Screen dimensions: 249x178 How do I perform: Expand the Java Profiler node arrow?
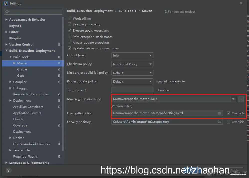tap(10, 150)
